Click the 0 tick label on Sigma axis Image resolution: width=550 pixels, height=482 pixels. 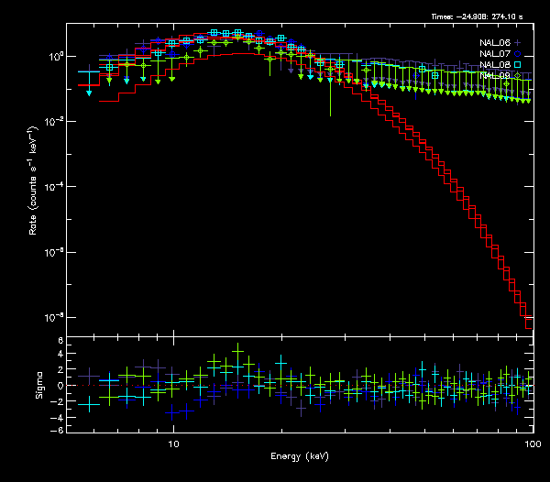pos(59,386)
